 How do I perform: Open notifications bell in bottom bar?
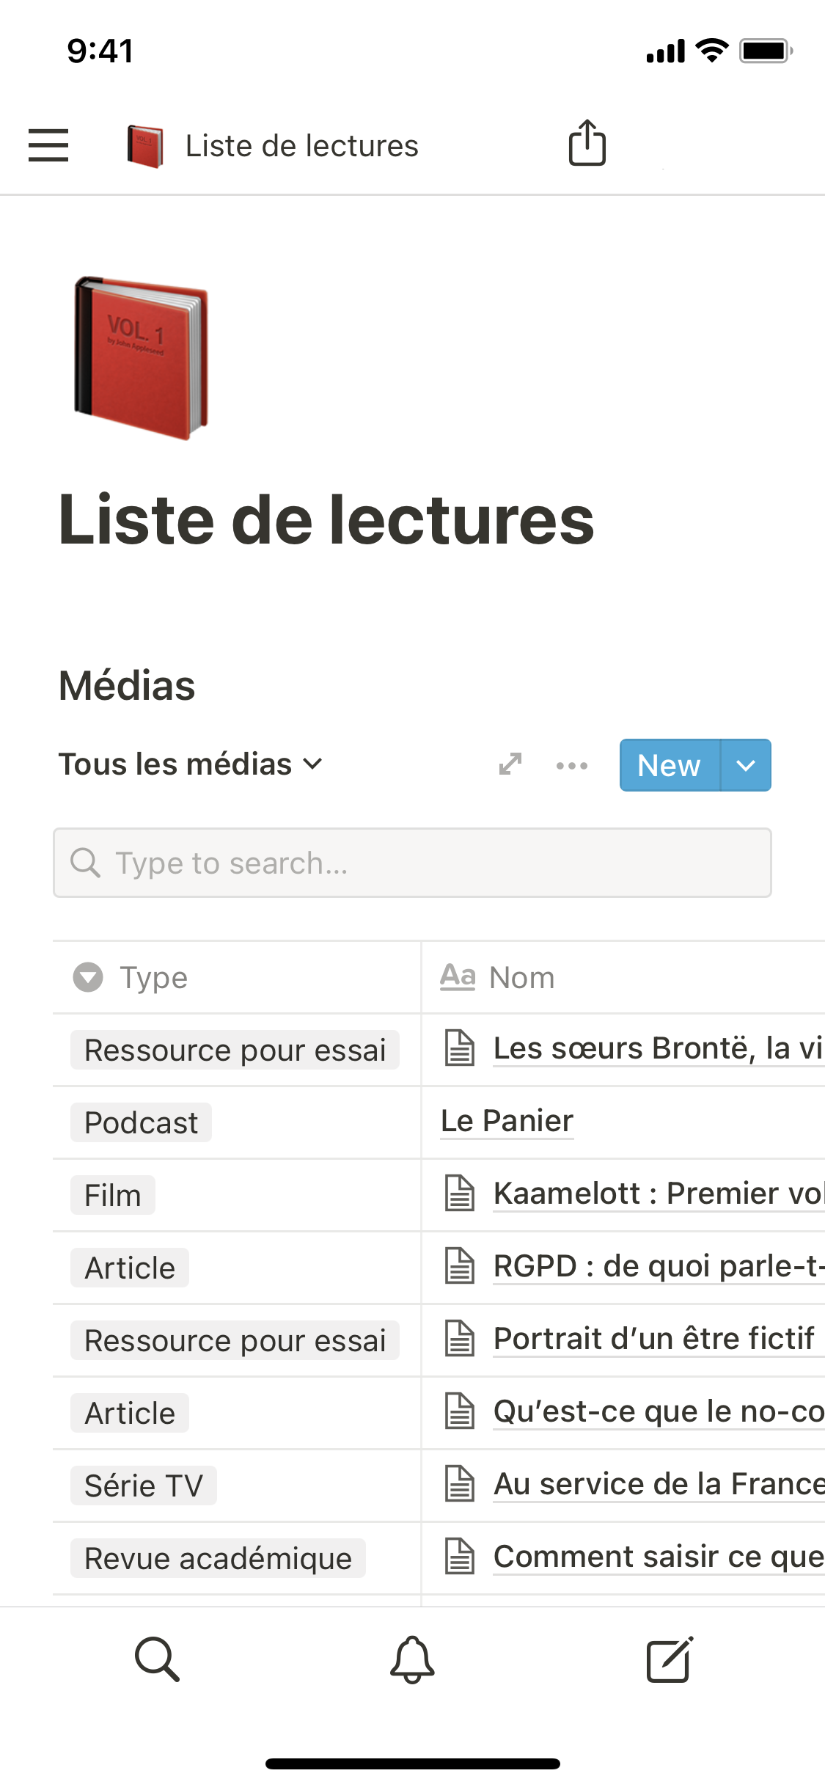412,1659
